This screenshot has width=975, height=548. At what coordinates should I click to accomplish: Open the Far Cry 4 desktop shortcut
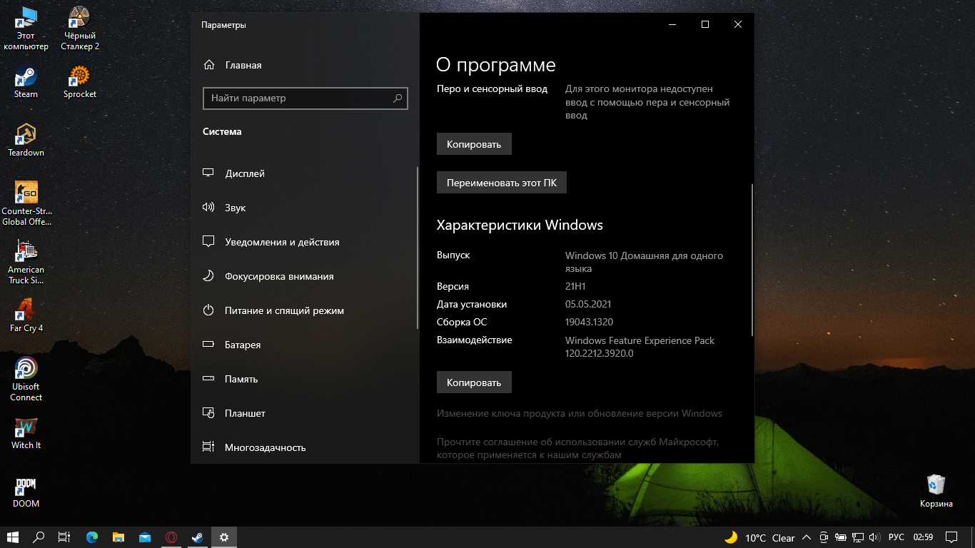coord(26,315)
